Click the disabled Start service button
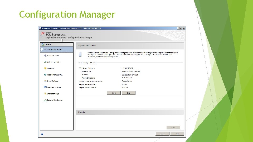Image resolution: width=253 pixels, height=142 pixels. click(x=114, y=93)
